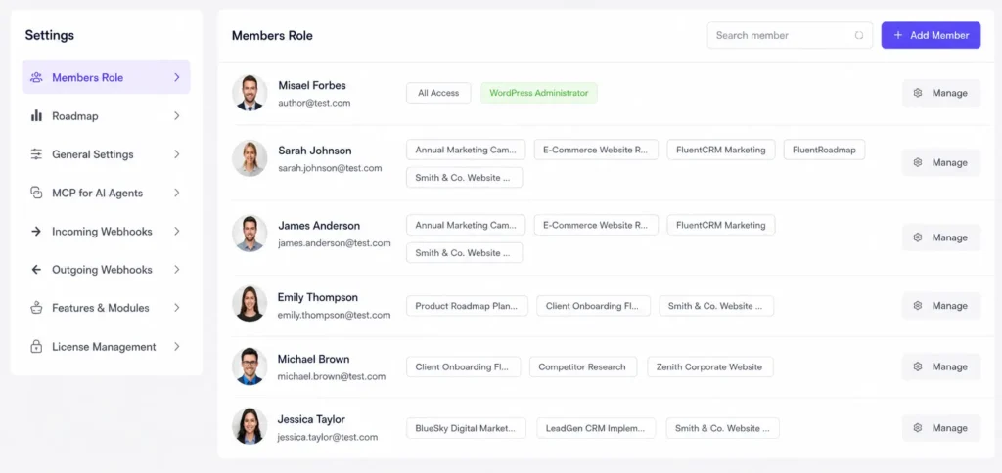1002x473 pixels.
Task: Click Michael Brown's Competitor Research tag
Action: point(583,367)
